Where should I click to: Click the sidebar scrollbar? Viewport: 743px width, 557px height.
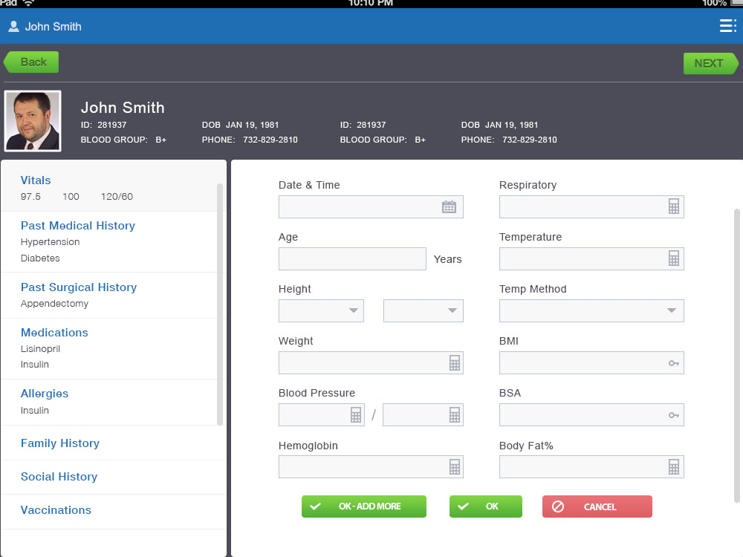tap(219, 304)
